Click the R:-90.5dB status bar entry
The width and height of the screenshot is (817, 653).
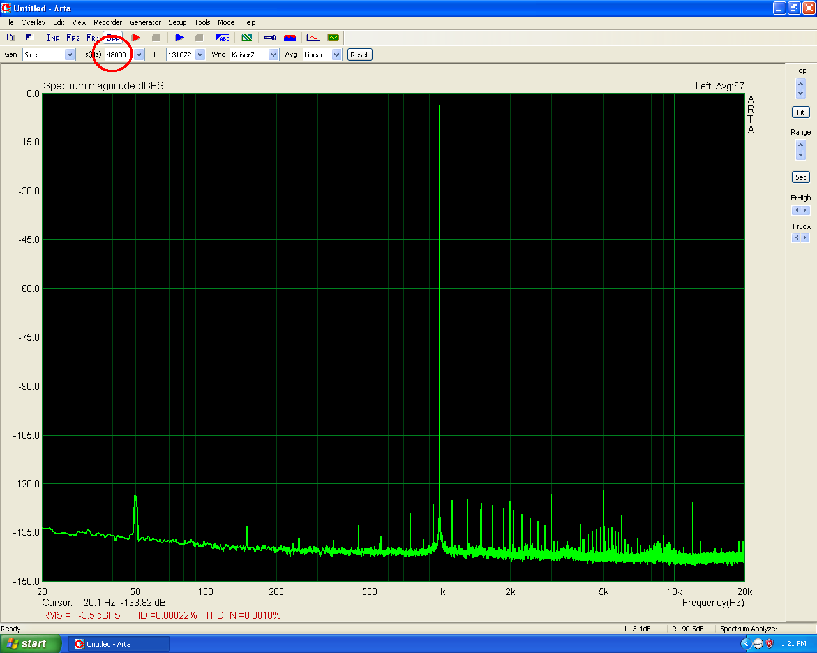[x=688, y=629]
